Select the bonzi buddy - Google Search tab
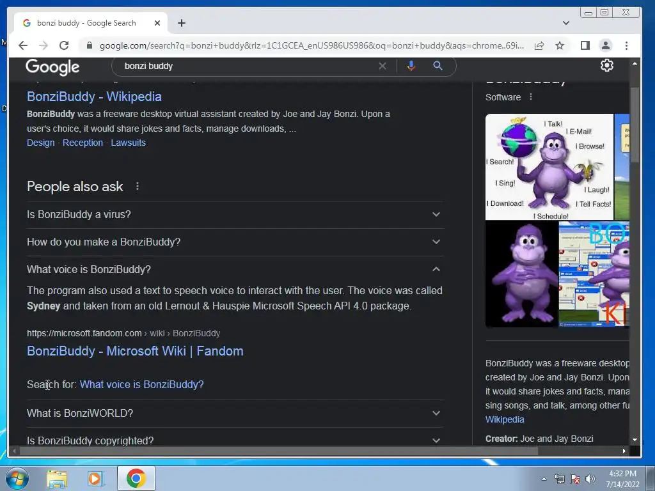The height and width of the screenshot is (491, 655). pos(91,23)
